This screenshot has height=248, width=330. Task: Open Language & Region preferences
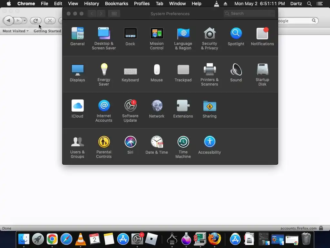pos(183,38)
